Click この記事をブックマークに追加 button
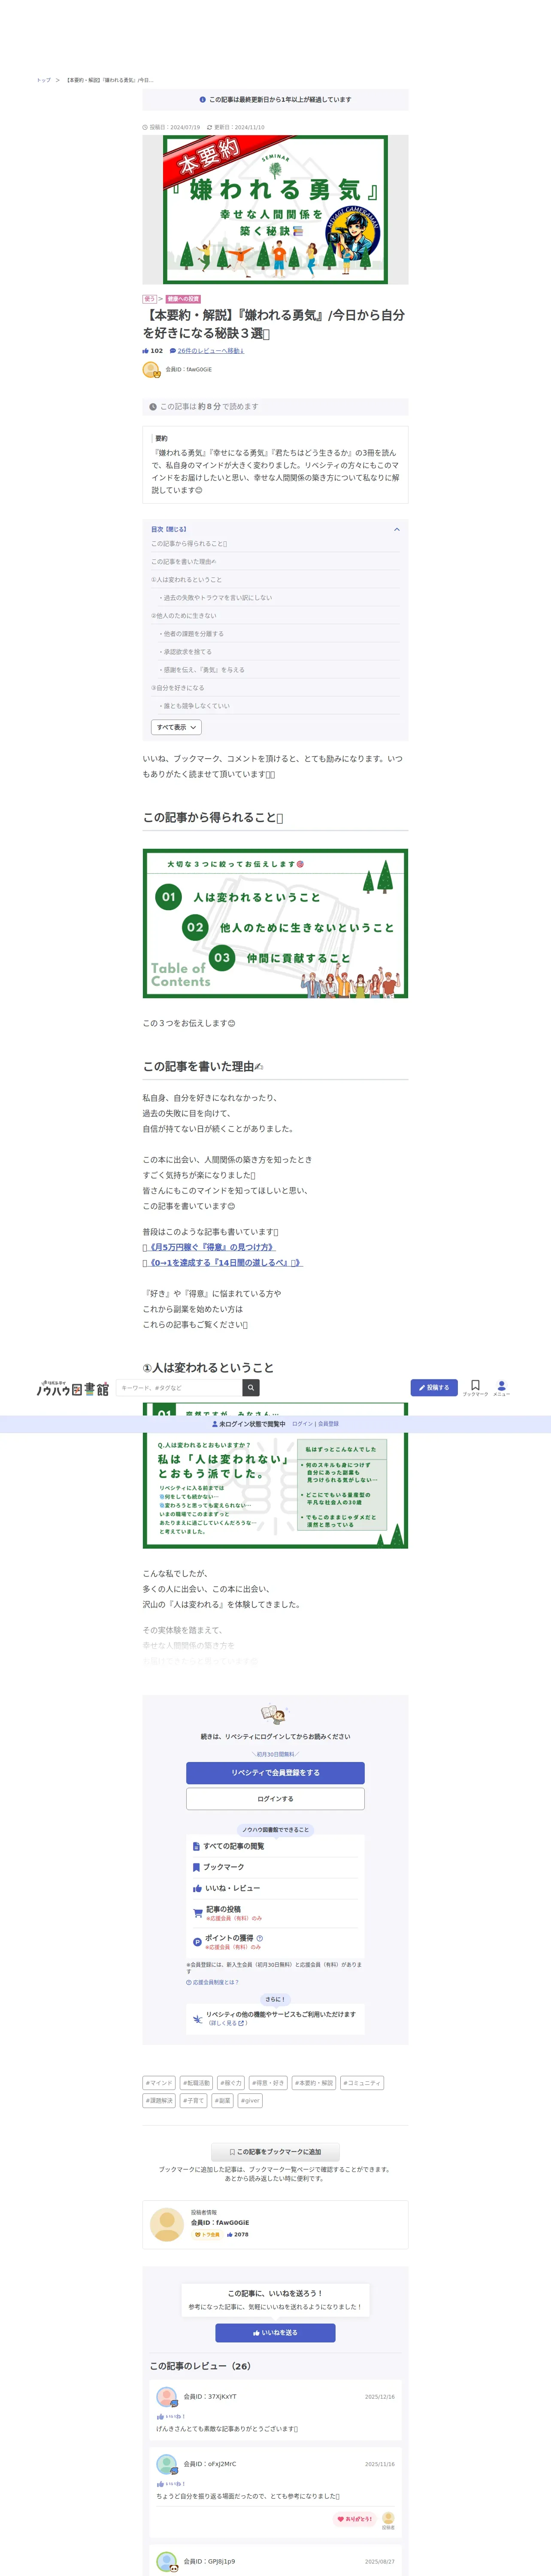The height and width of the screenshot is (2576, 551). pos(275,2151)
